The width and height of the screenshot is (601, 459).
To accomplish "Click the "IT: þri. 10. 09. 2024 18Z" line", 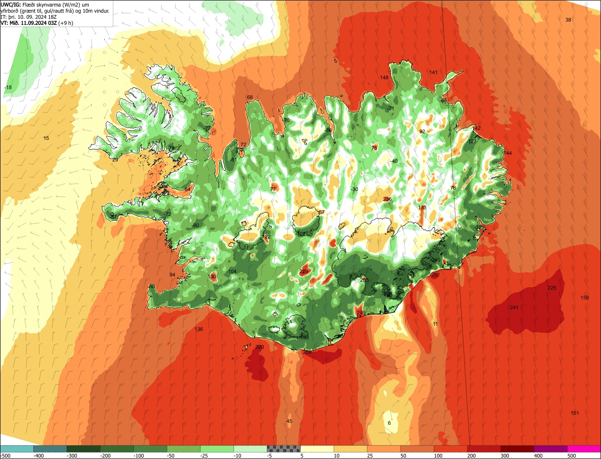I will pyautogui.click(x=29, y=17).
